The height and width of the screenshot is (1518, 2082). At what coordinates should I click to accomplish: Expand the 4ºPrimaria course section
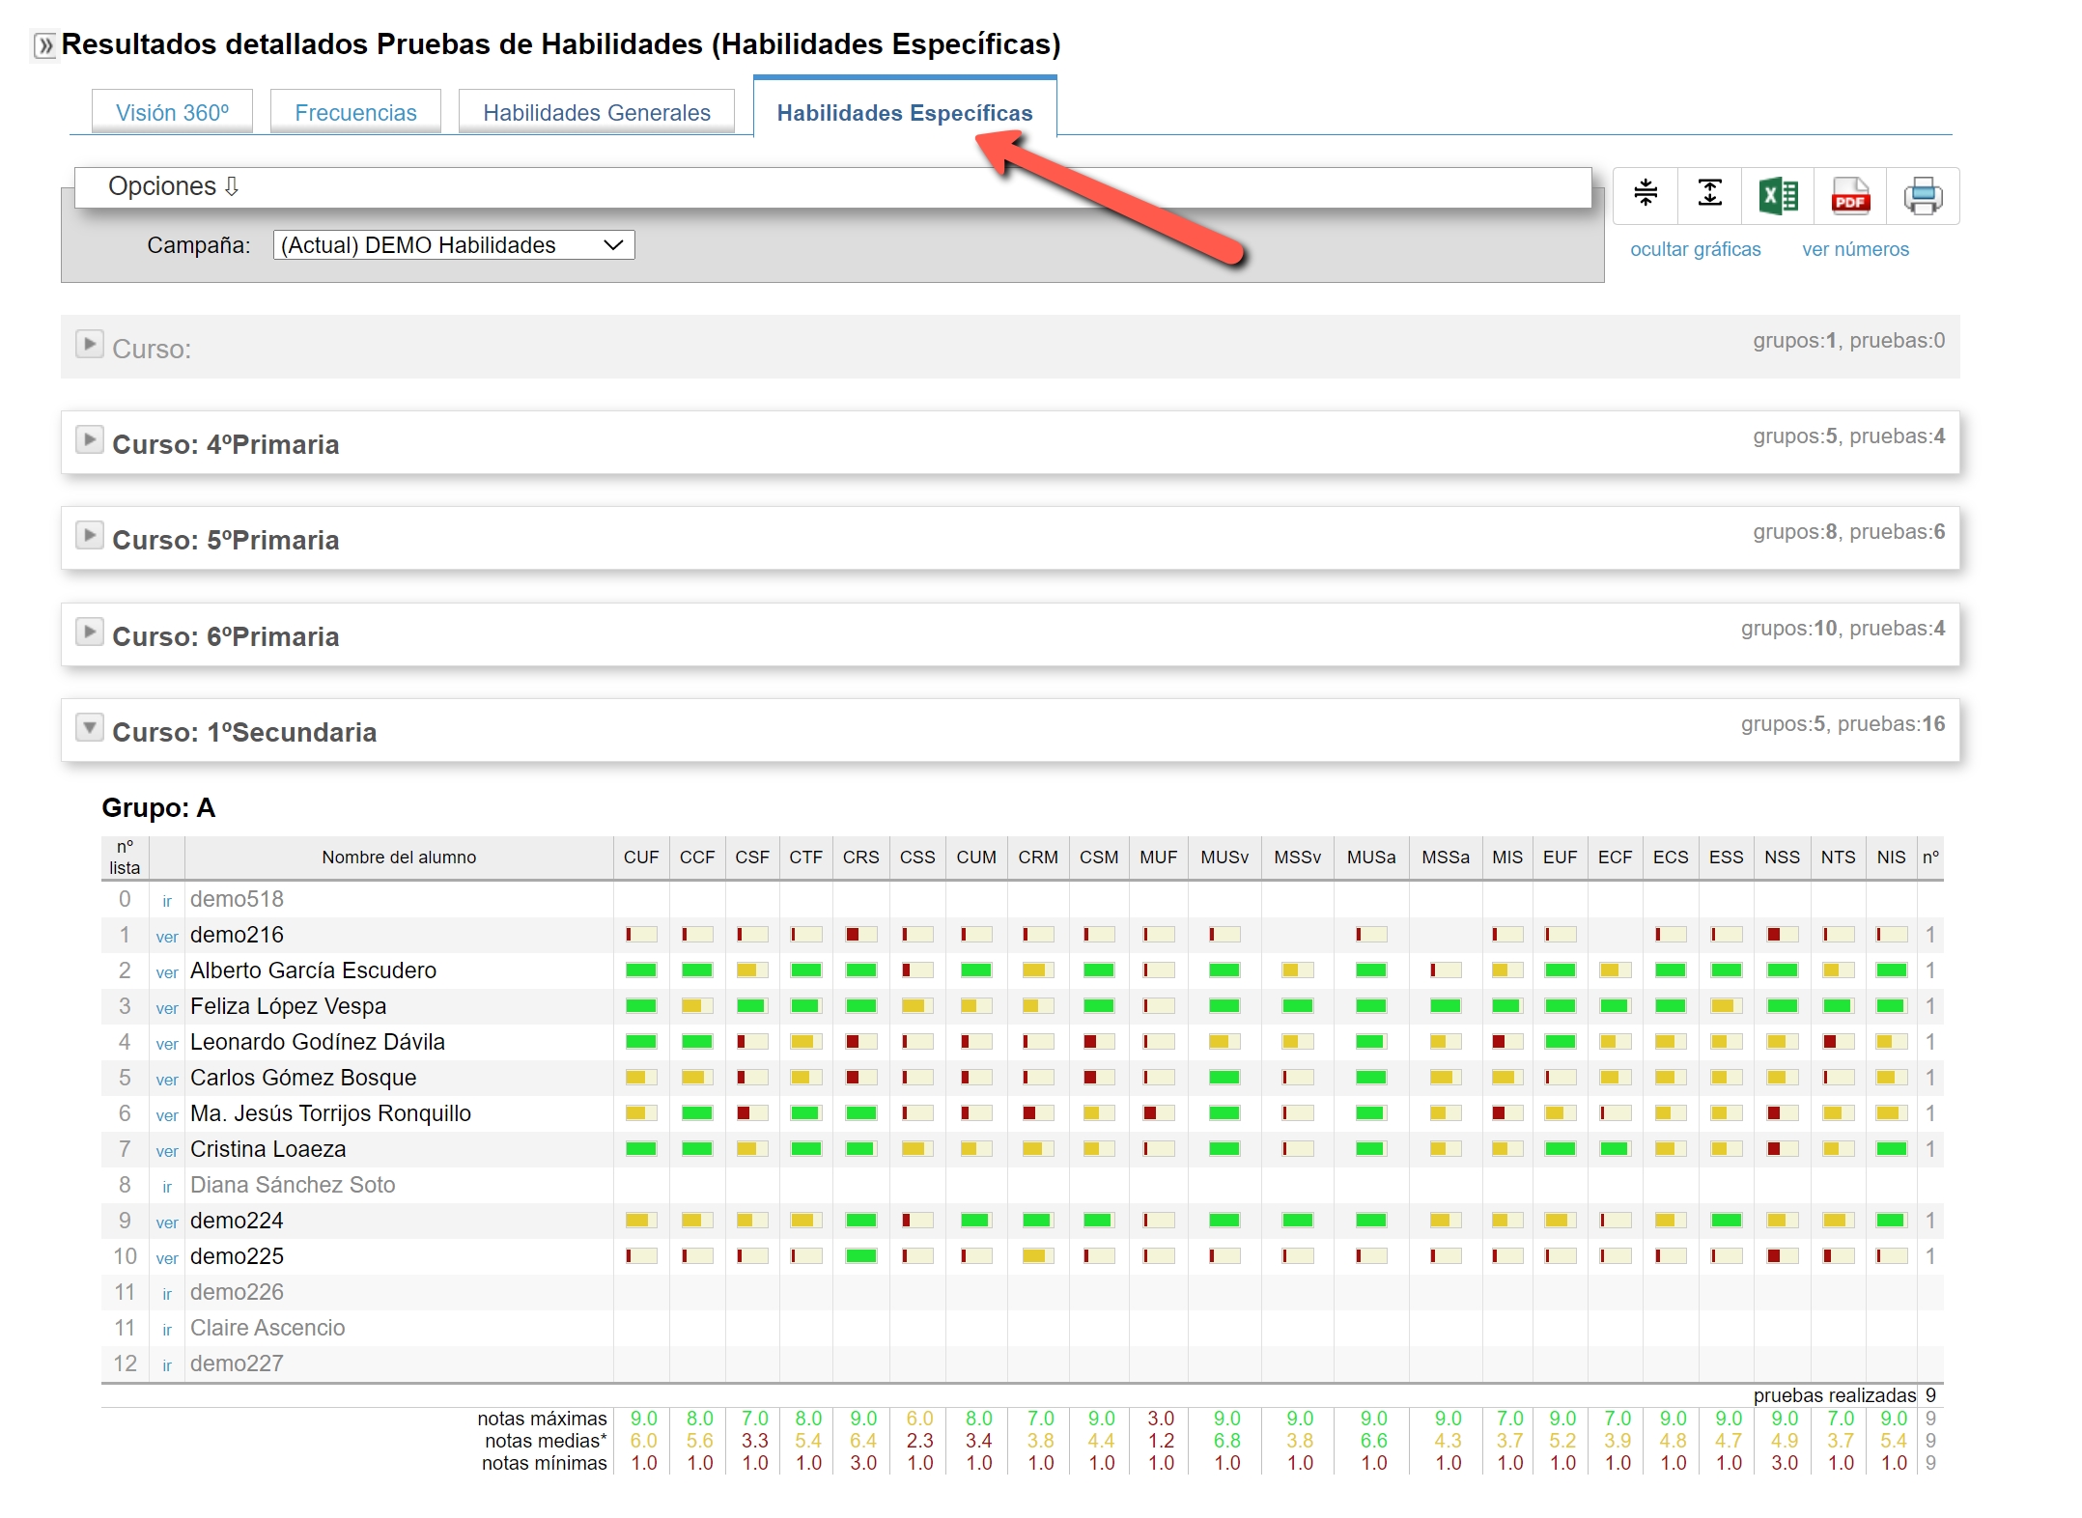89,440
